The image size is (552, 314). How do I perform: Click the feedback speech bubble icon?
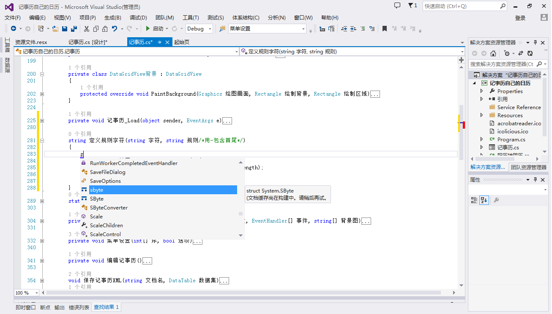(x=397, y=6)
